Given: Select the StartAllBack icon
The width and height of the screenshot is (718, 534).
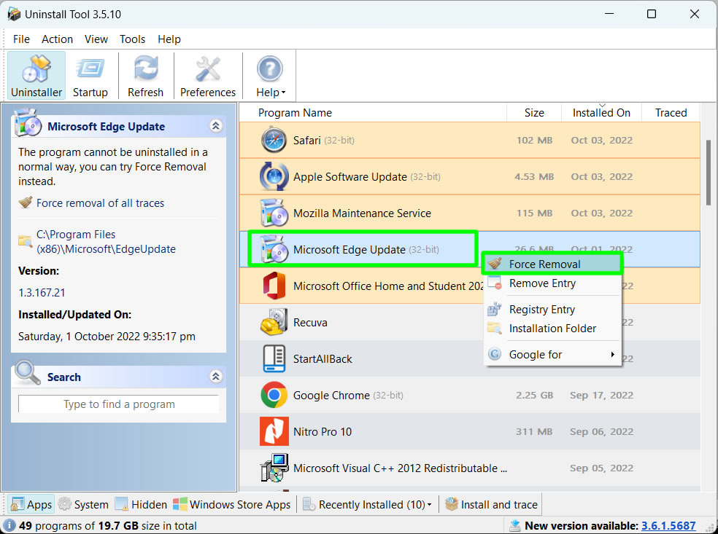Looking at the screenshot, I should (274, 359).
